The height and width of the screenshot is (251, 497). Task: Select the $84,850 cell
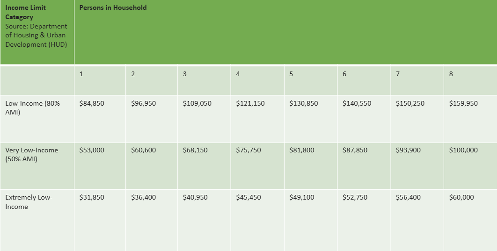point(92,103)
